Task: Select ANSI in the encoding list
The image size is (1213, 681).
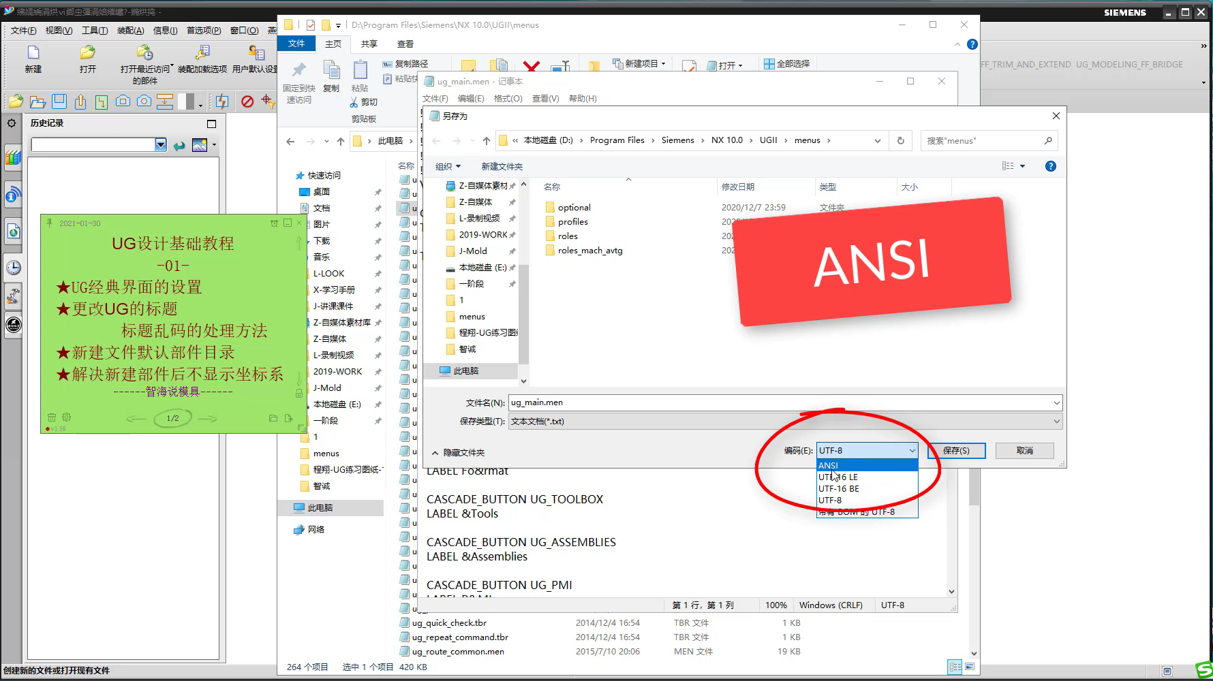Action: [867, 466]
